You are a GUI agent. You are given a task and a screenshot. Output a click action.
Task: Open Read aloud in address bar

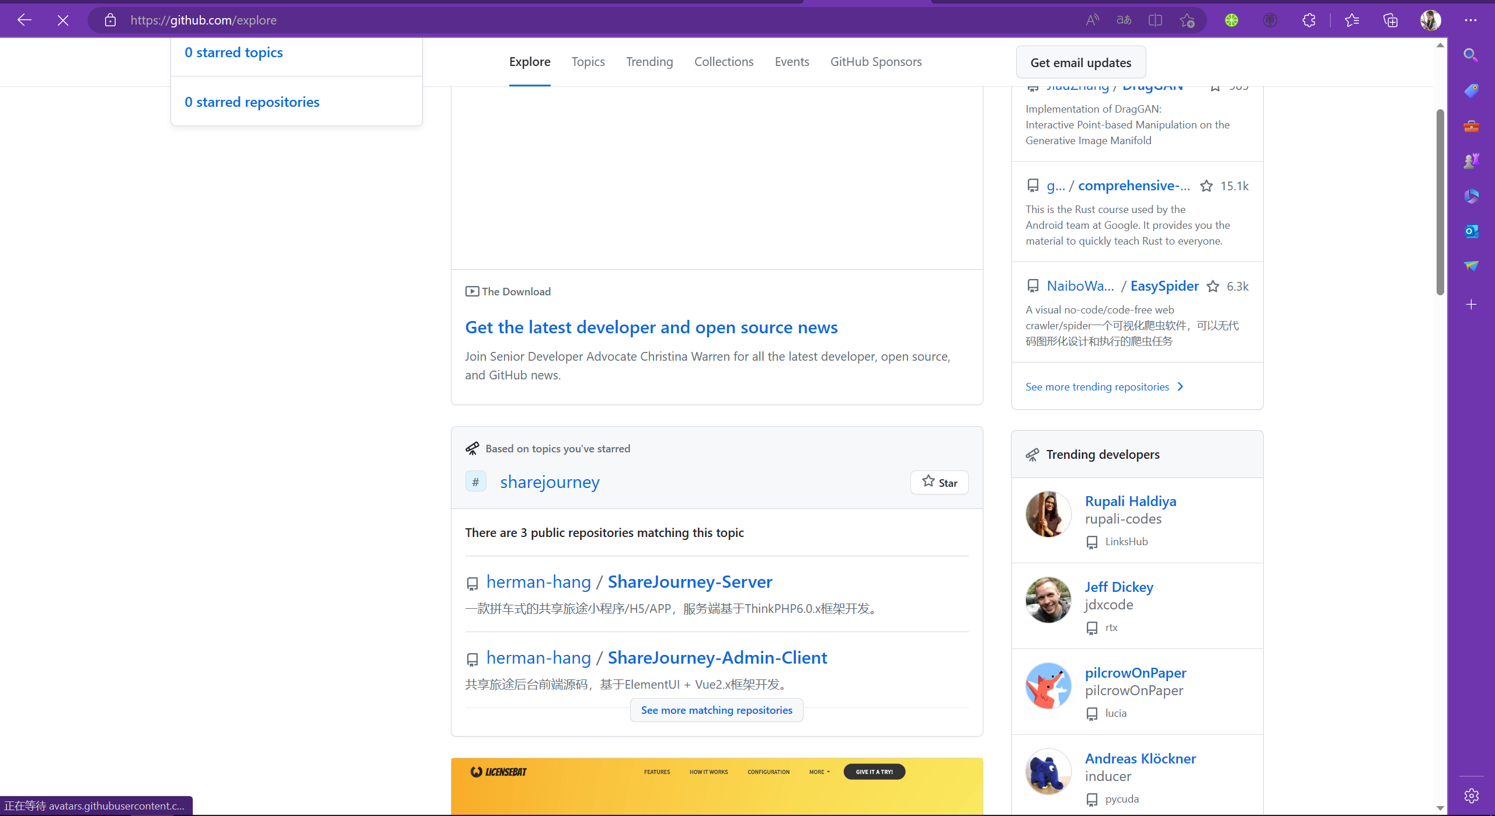pyautogui.click(x=1092, y=20)
